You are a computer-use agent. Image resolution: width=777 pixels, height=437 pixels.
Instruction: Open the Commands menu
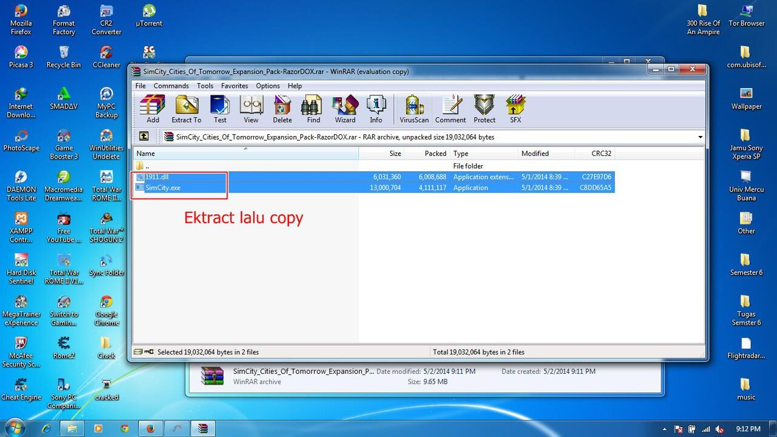171,86
